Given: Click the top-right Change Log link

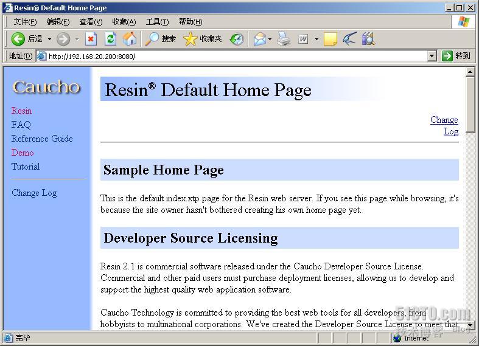Looking at the screenshot, I should [x=444, y=125].
